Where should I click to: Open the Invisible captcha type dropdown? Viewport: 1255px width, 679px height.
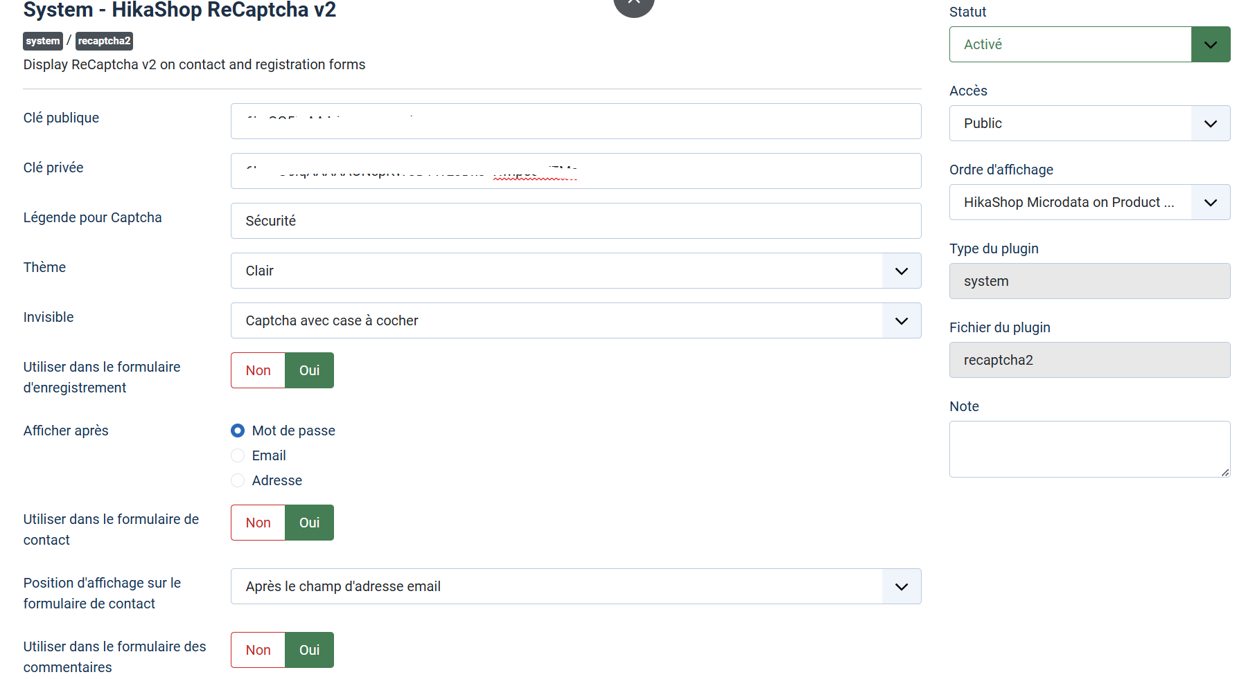point(575,320)
